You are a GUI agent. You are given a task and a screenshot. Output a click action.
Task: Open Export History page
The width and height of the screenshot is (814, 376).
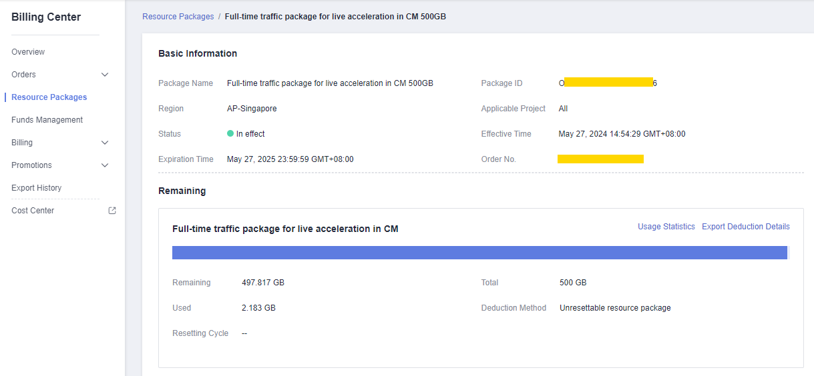click(36, 188)
